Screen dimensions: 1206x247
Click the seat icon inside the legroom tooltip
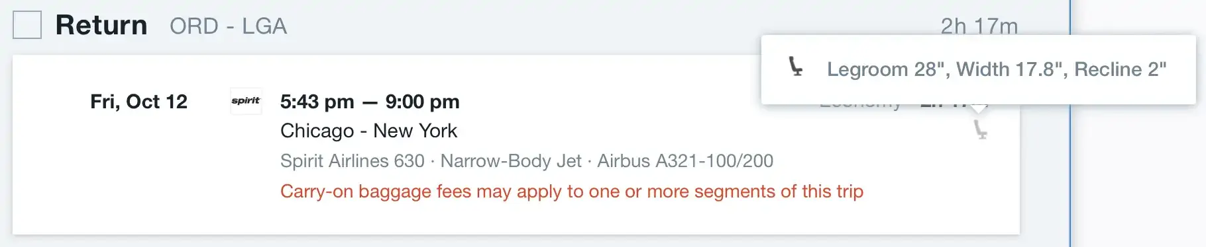[796, 67]
